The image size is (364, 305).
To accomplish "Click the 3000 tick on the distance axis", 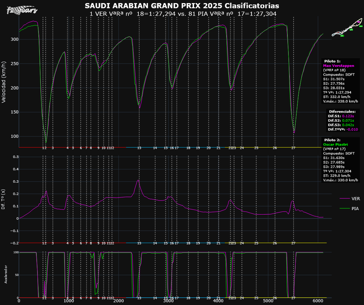I will [x=168, y=301].
